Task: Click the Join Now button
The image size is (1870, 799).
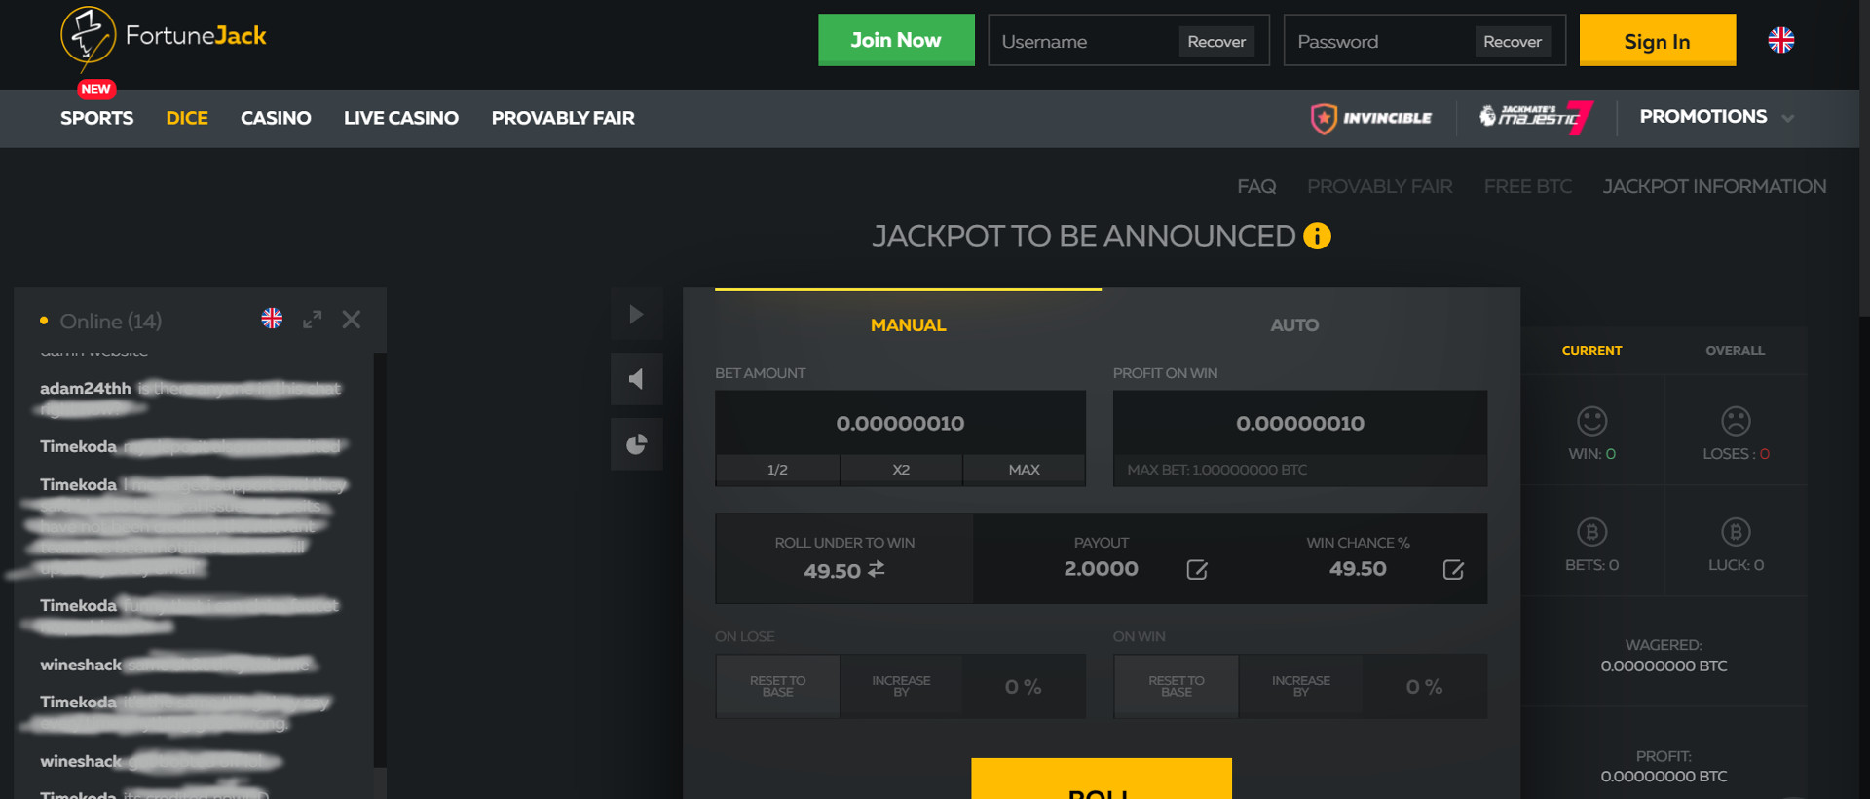Action: point(896,40)
